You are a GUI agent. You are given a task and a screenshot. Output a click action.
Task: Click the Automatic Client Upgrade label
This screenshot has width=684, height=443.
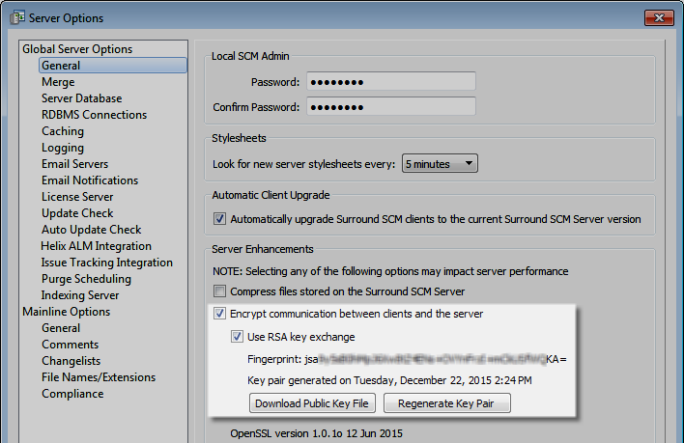(271, 195)
